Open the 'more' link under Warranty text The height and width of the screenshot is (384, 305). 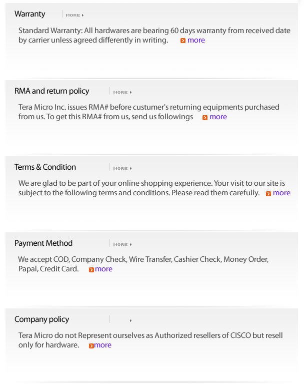coord(196,40)
